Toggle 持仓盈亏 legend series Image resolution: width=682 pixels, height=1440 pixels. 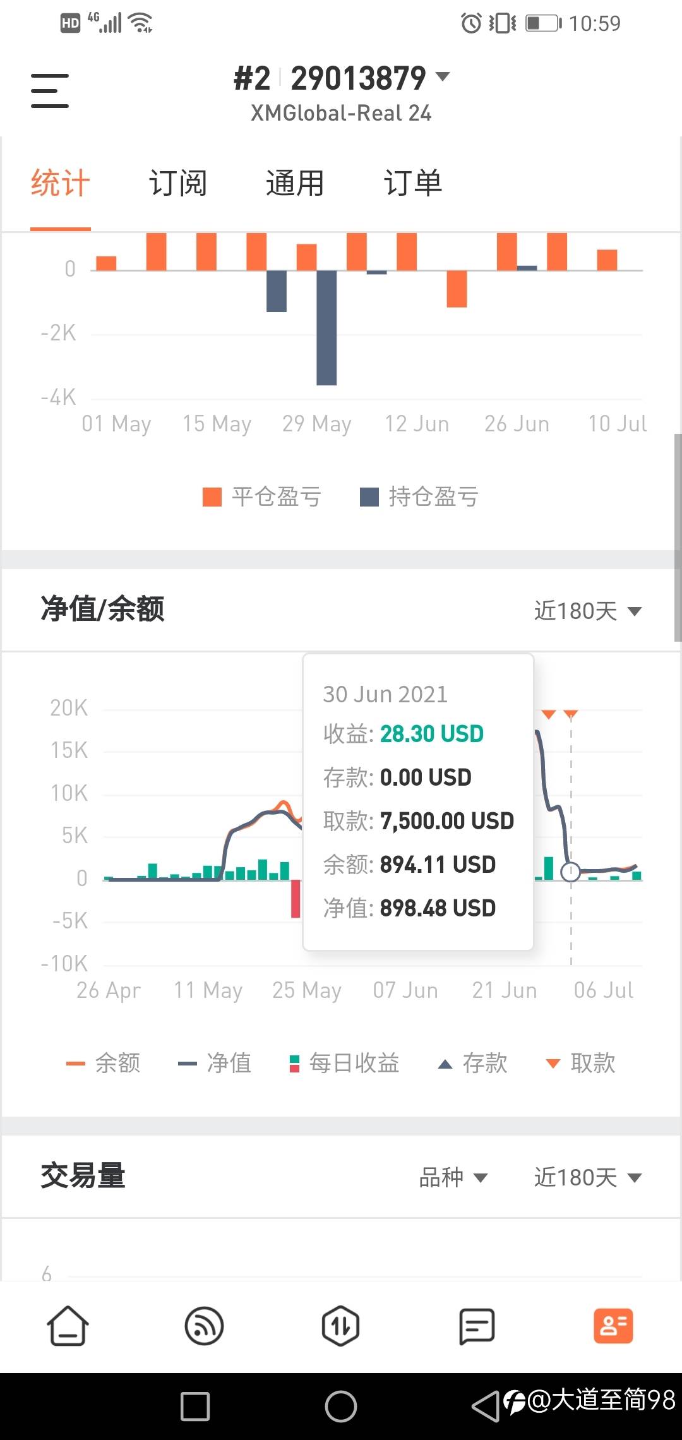419,497
